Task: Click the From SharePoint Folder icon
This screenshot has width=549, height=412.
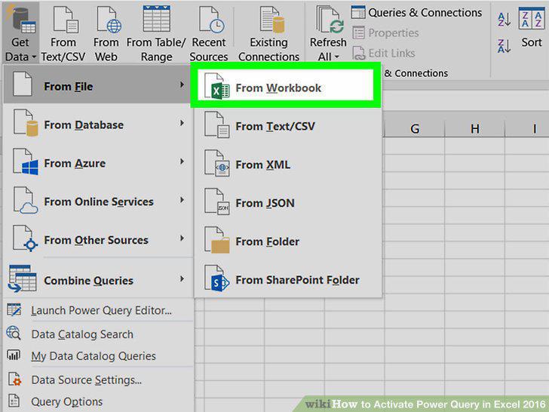Action: click(x=216, y=278)
